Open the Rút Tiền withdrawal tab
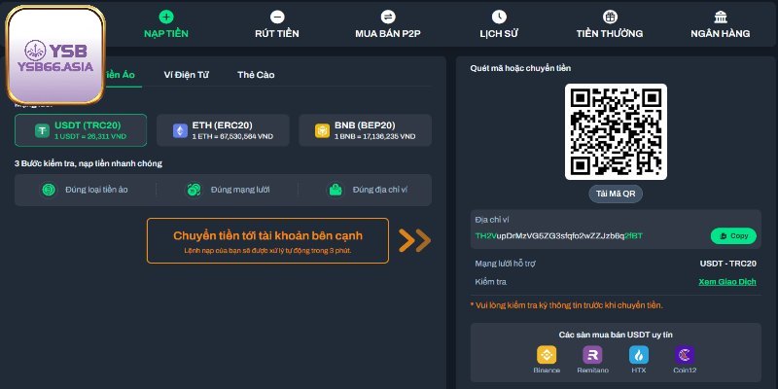The height and width of the screenshot is (389, 778). 277,24
